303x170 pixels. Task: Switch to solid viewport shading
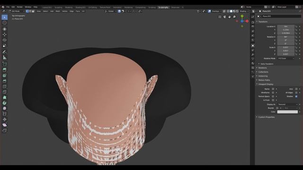click(x=231, y=11)
